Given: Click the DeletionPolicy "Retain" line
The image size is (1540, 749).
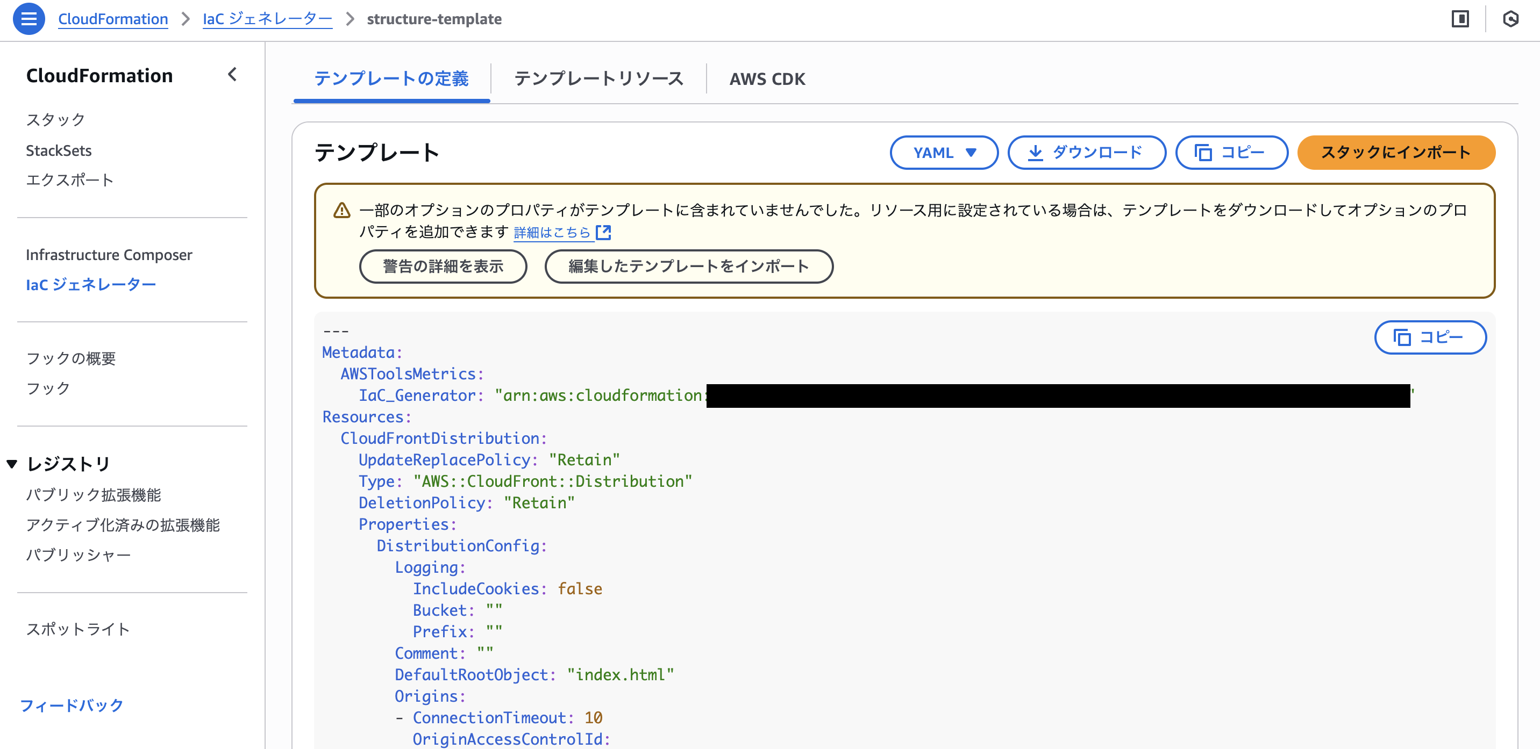Looking at the screenshot, I should 466,503.
